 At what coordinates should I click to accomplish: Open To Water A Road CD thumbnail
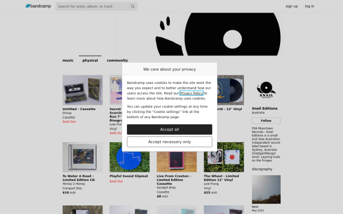pos(82,158)
